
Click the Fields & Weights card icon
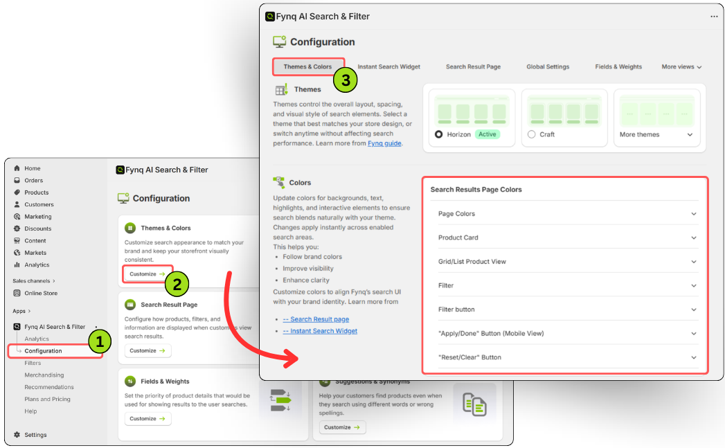[x=130, y=382]
